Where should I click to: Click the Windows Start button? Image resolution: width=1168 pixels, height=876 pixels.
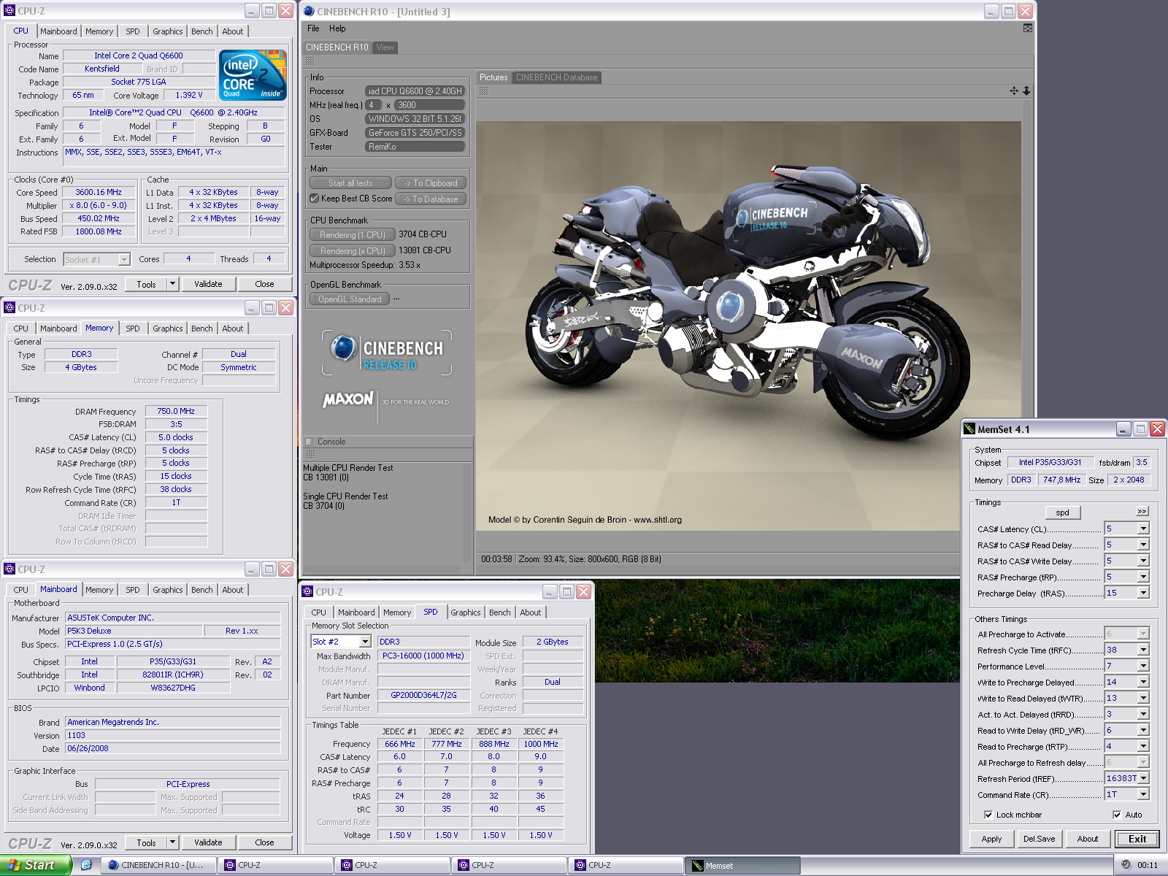(35, 865)
